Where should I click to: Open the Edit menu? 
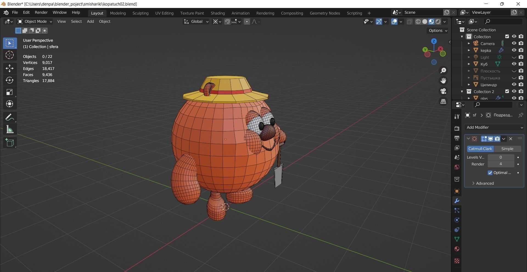tap(26, 12)
